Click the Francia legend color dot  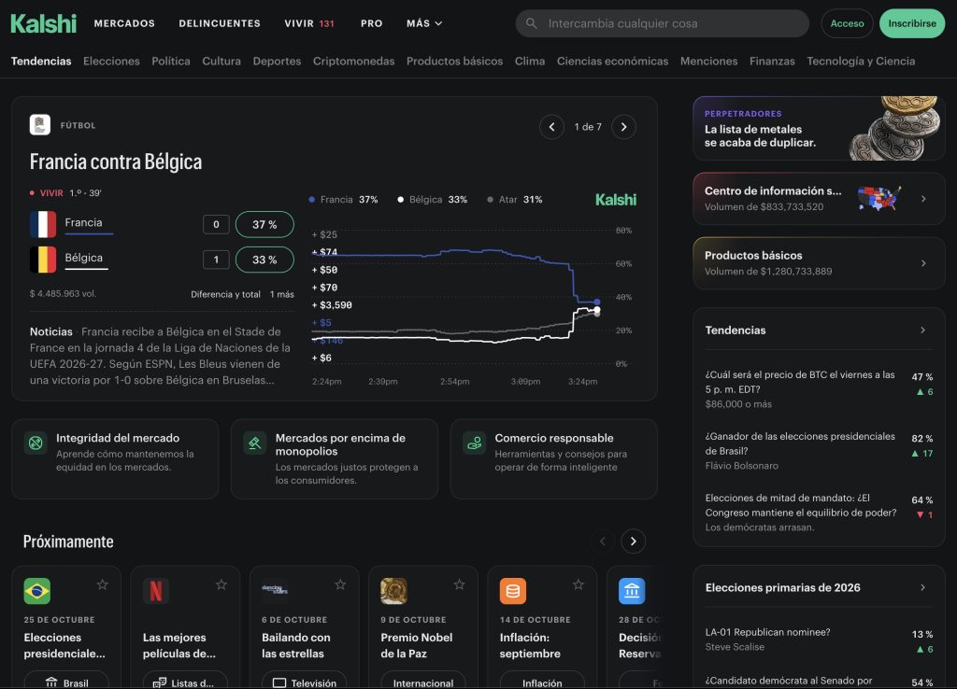pyautogui.click(x=312, y=200)
